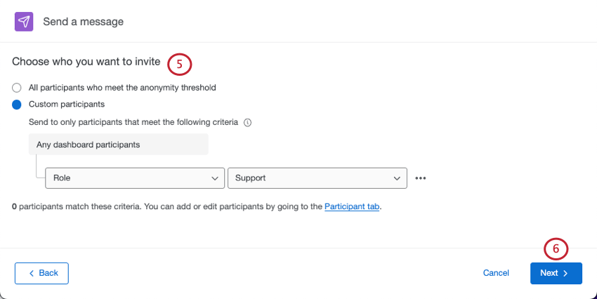Proceed with the Next button

[x=556, y=273]
